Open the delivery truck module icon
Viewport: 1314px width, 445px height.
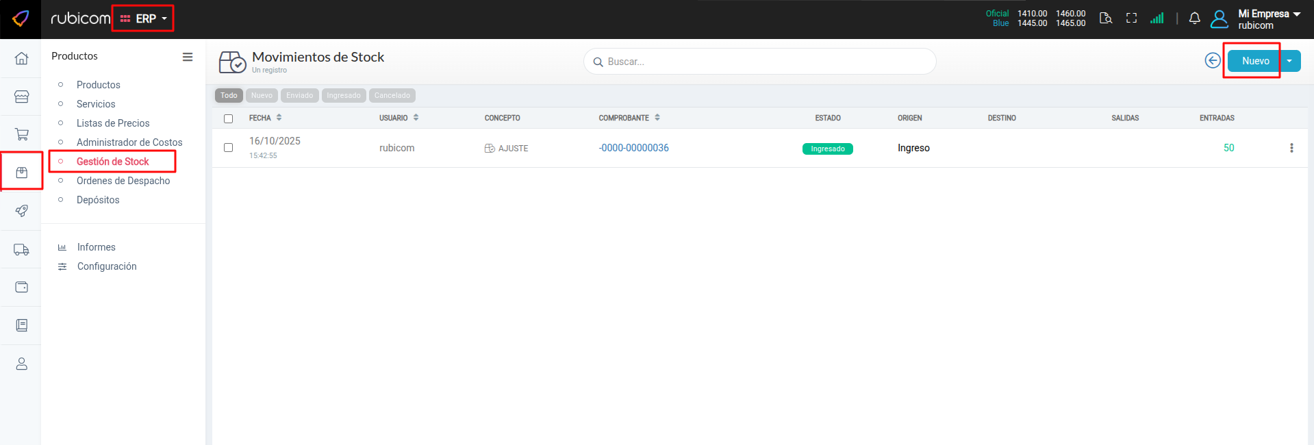[x=21, y=250]
